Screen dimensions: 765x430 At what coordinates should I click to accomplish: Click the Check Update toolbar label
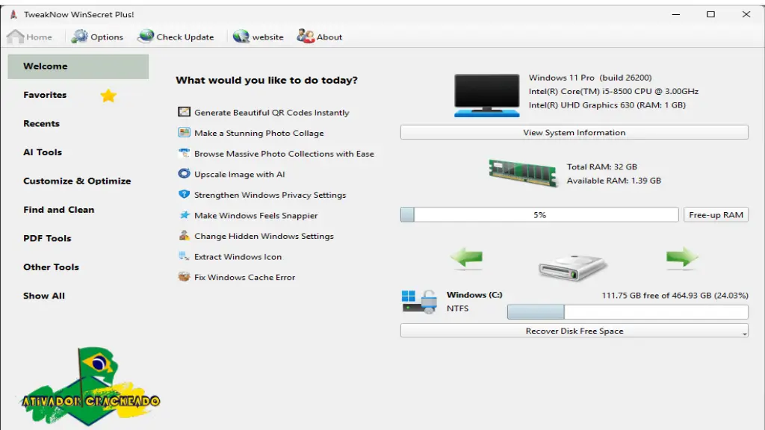pos(185,37)
